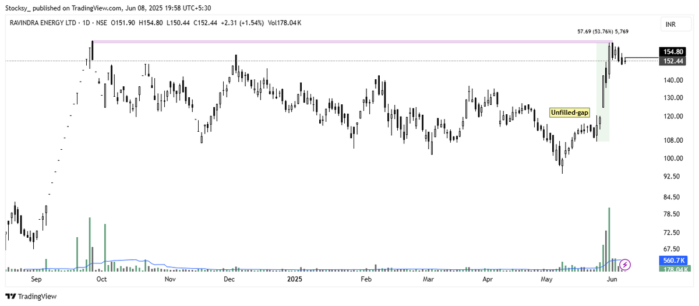Viewport: 699px width, 306px height.
Task: Click May on the time axis
Action: tap(547, 280)
